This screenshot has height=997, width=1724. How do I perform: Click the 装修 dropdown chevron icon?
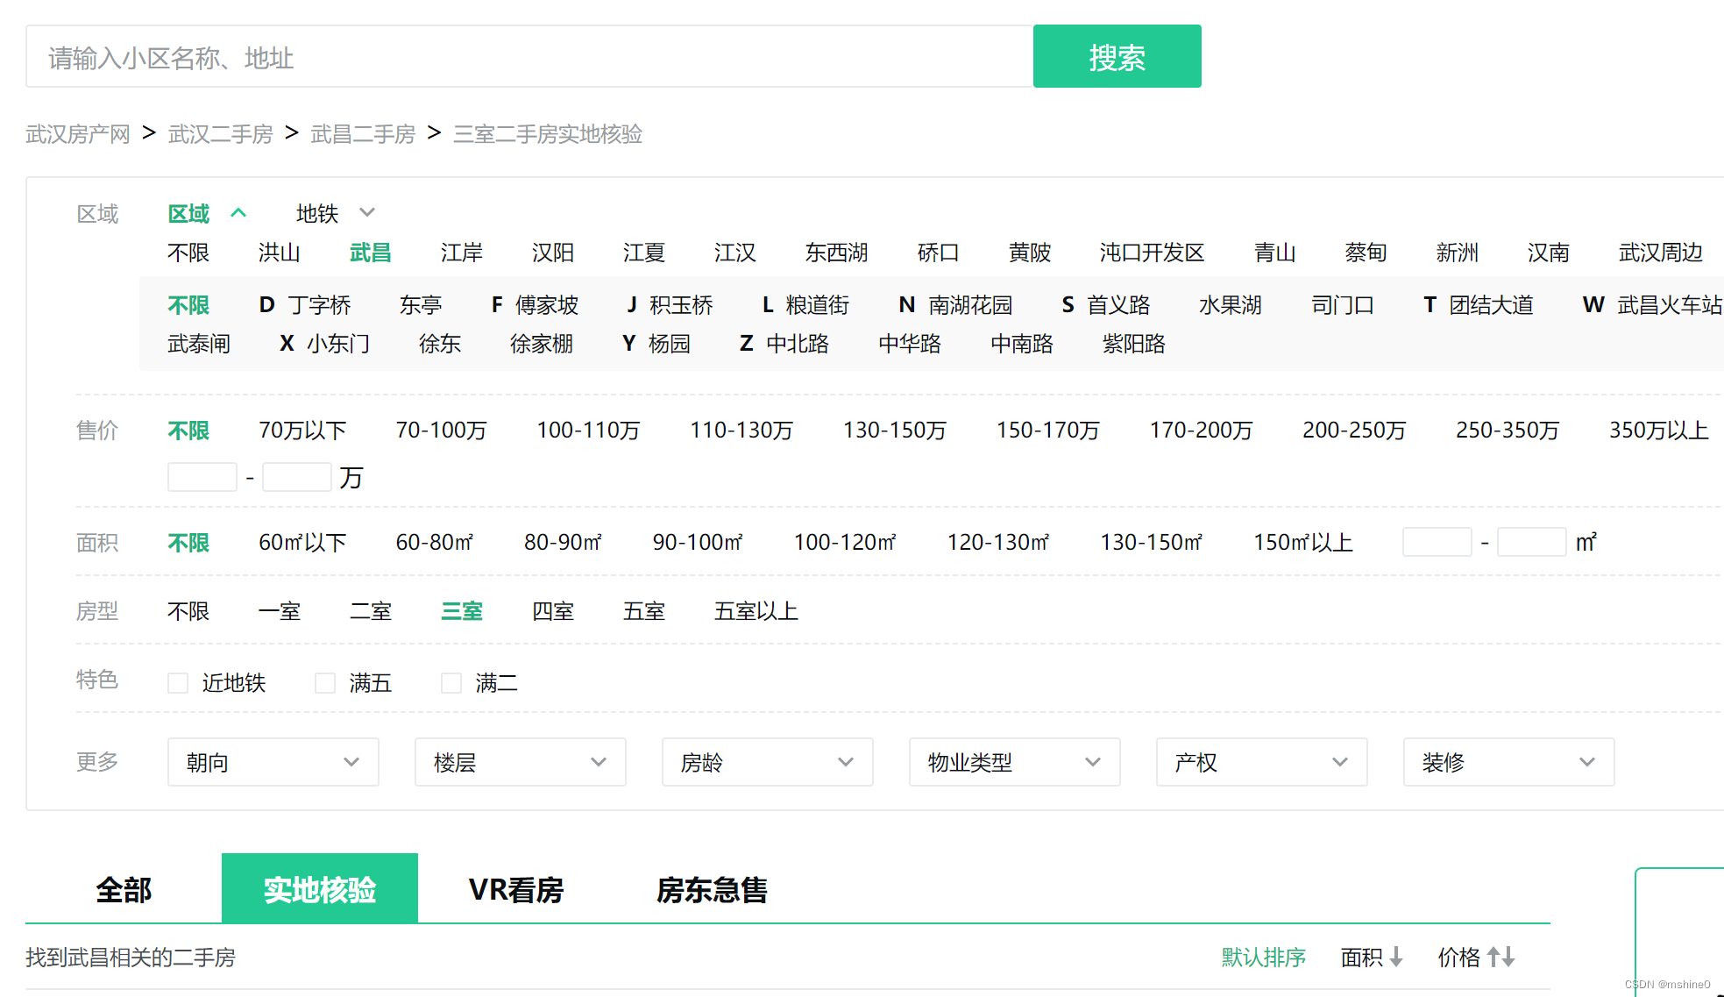[1586, 762]
